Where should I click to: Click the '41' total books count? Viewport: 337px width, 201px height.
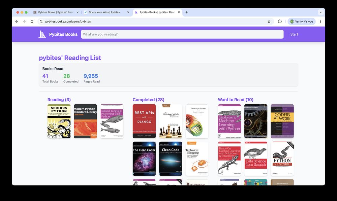[x=45, y=76]
